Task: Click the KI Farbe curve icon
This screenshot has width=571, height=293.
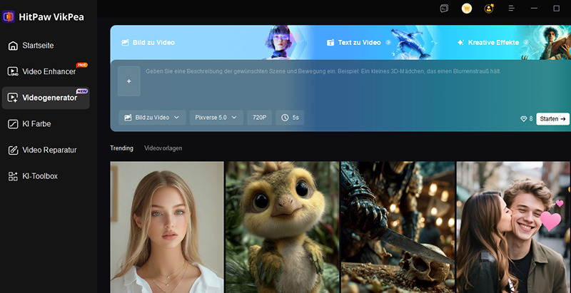Action: (x=13, y=124)
